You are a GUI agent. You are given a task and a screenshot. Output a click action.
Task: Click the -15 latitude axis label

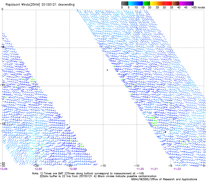click(x=3, y=124)
